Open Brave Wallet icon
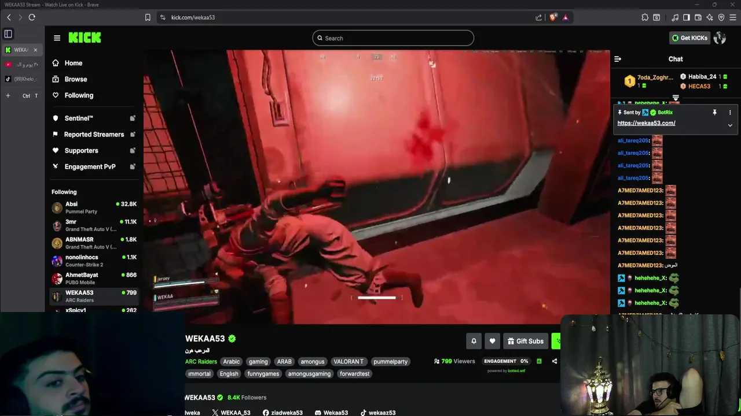The image size is (741, 416). click(698, 17)
